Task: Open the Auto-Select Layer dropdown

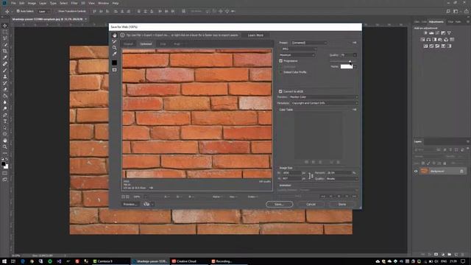Action: pos(44,11)
